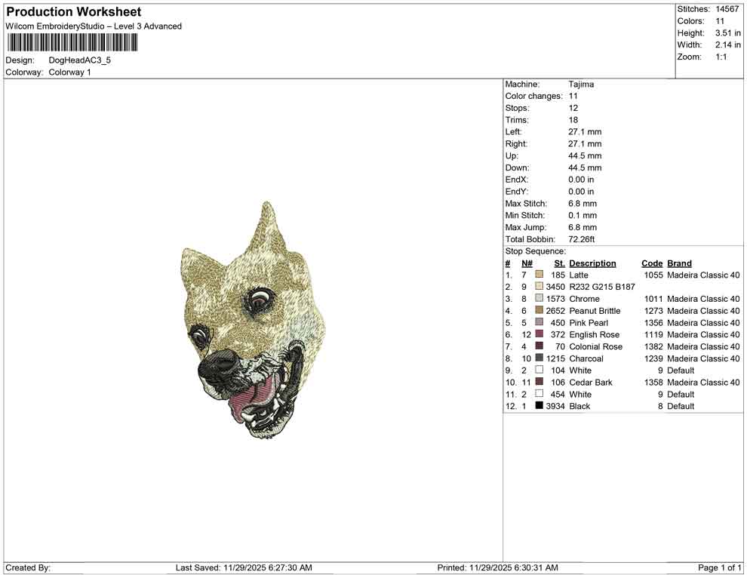Click the Production Worksheet title
This screenshot has width=747, height=575.
[73, 11]
